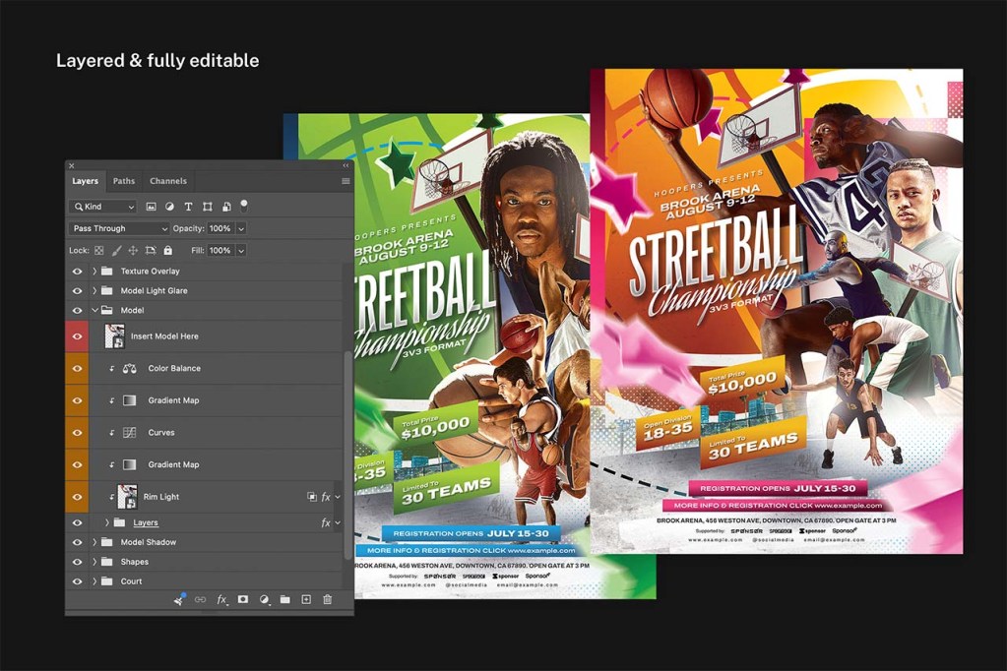The width and height of the screenshot is (1007, 671).
Task: Hide the Model Light Glare group
Action: click(77, 291)
